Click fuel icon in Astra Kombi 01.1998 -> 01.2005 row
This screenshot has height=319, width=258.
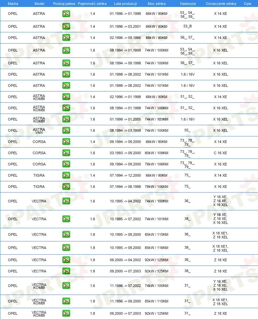tap(66, 119)
